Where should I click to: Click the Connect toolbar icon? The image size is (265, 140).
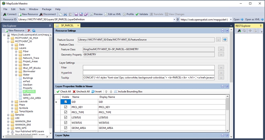pyautogui.click(x=5, y=14)
